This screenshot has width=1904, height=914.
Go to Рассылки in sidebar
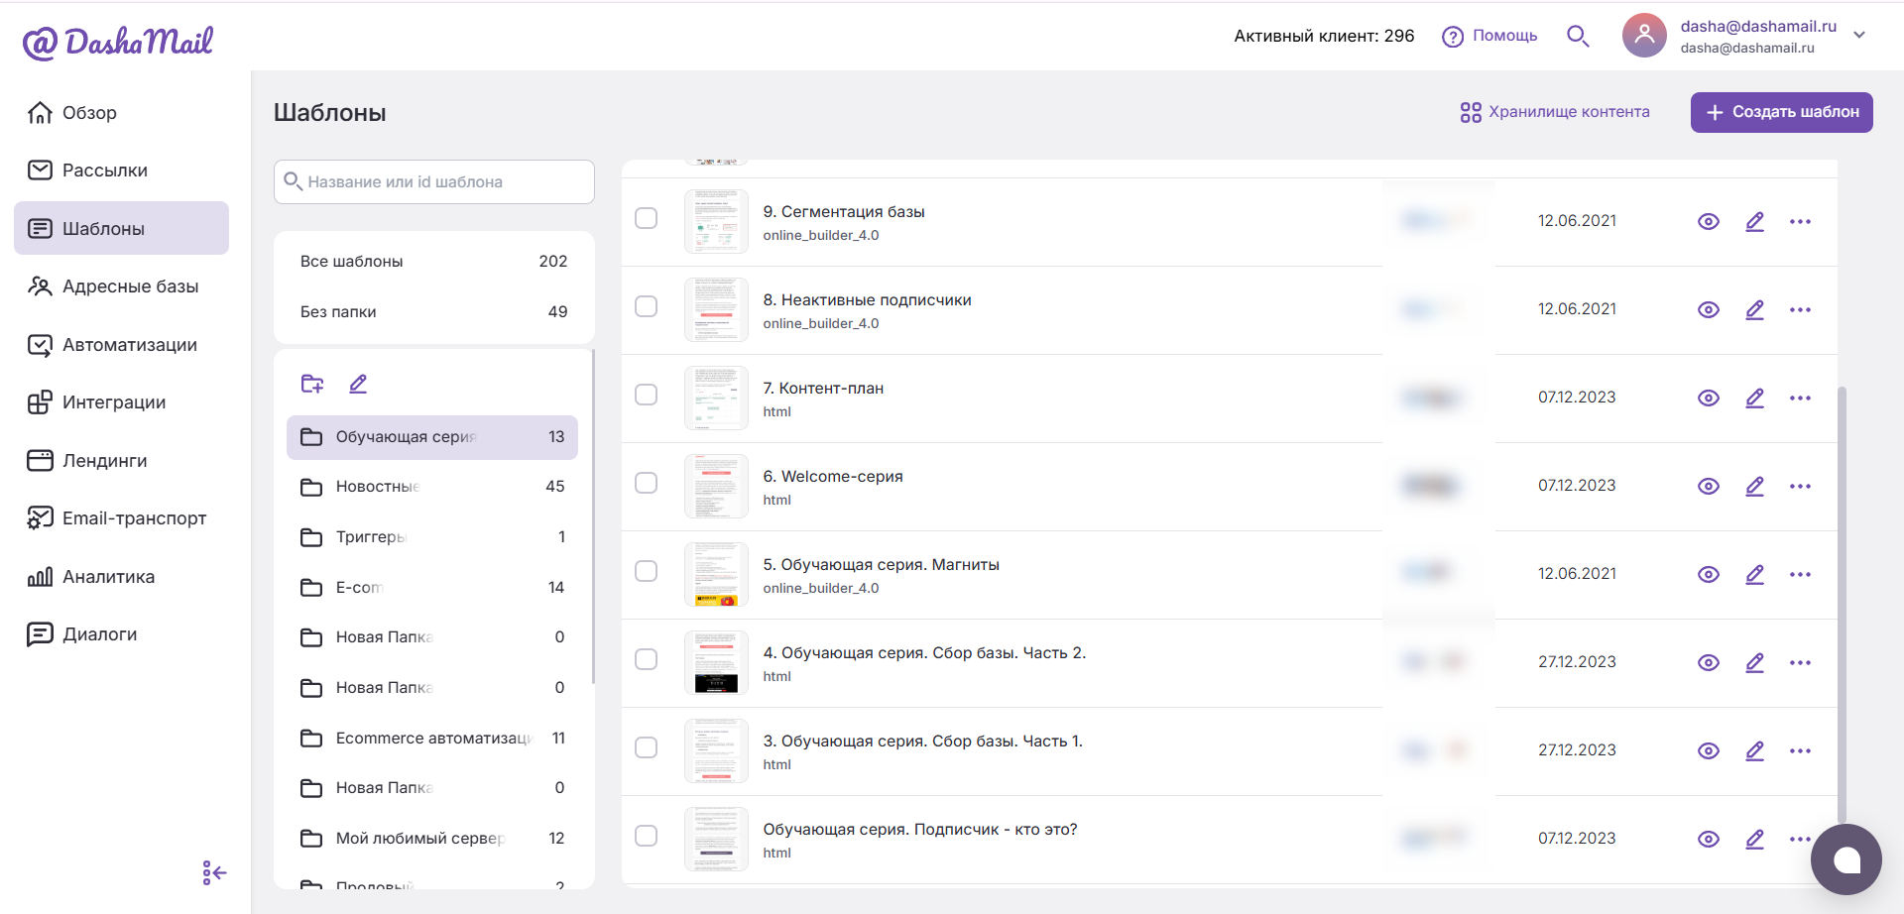coord(121,171)
